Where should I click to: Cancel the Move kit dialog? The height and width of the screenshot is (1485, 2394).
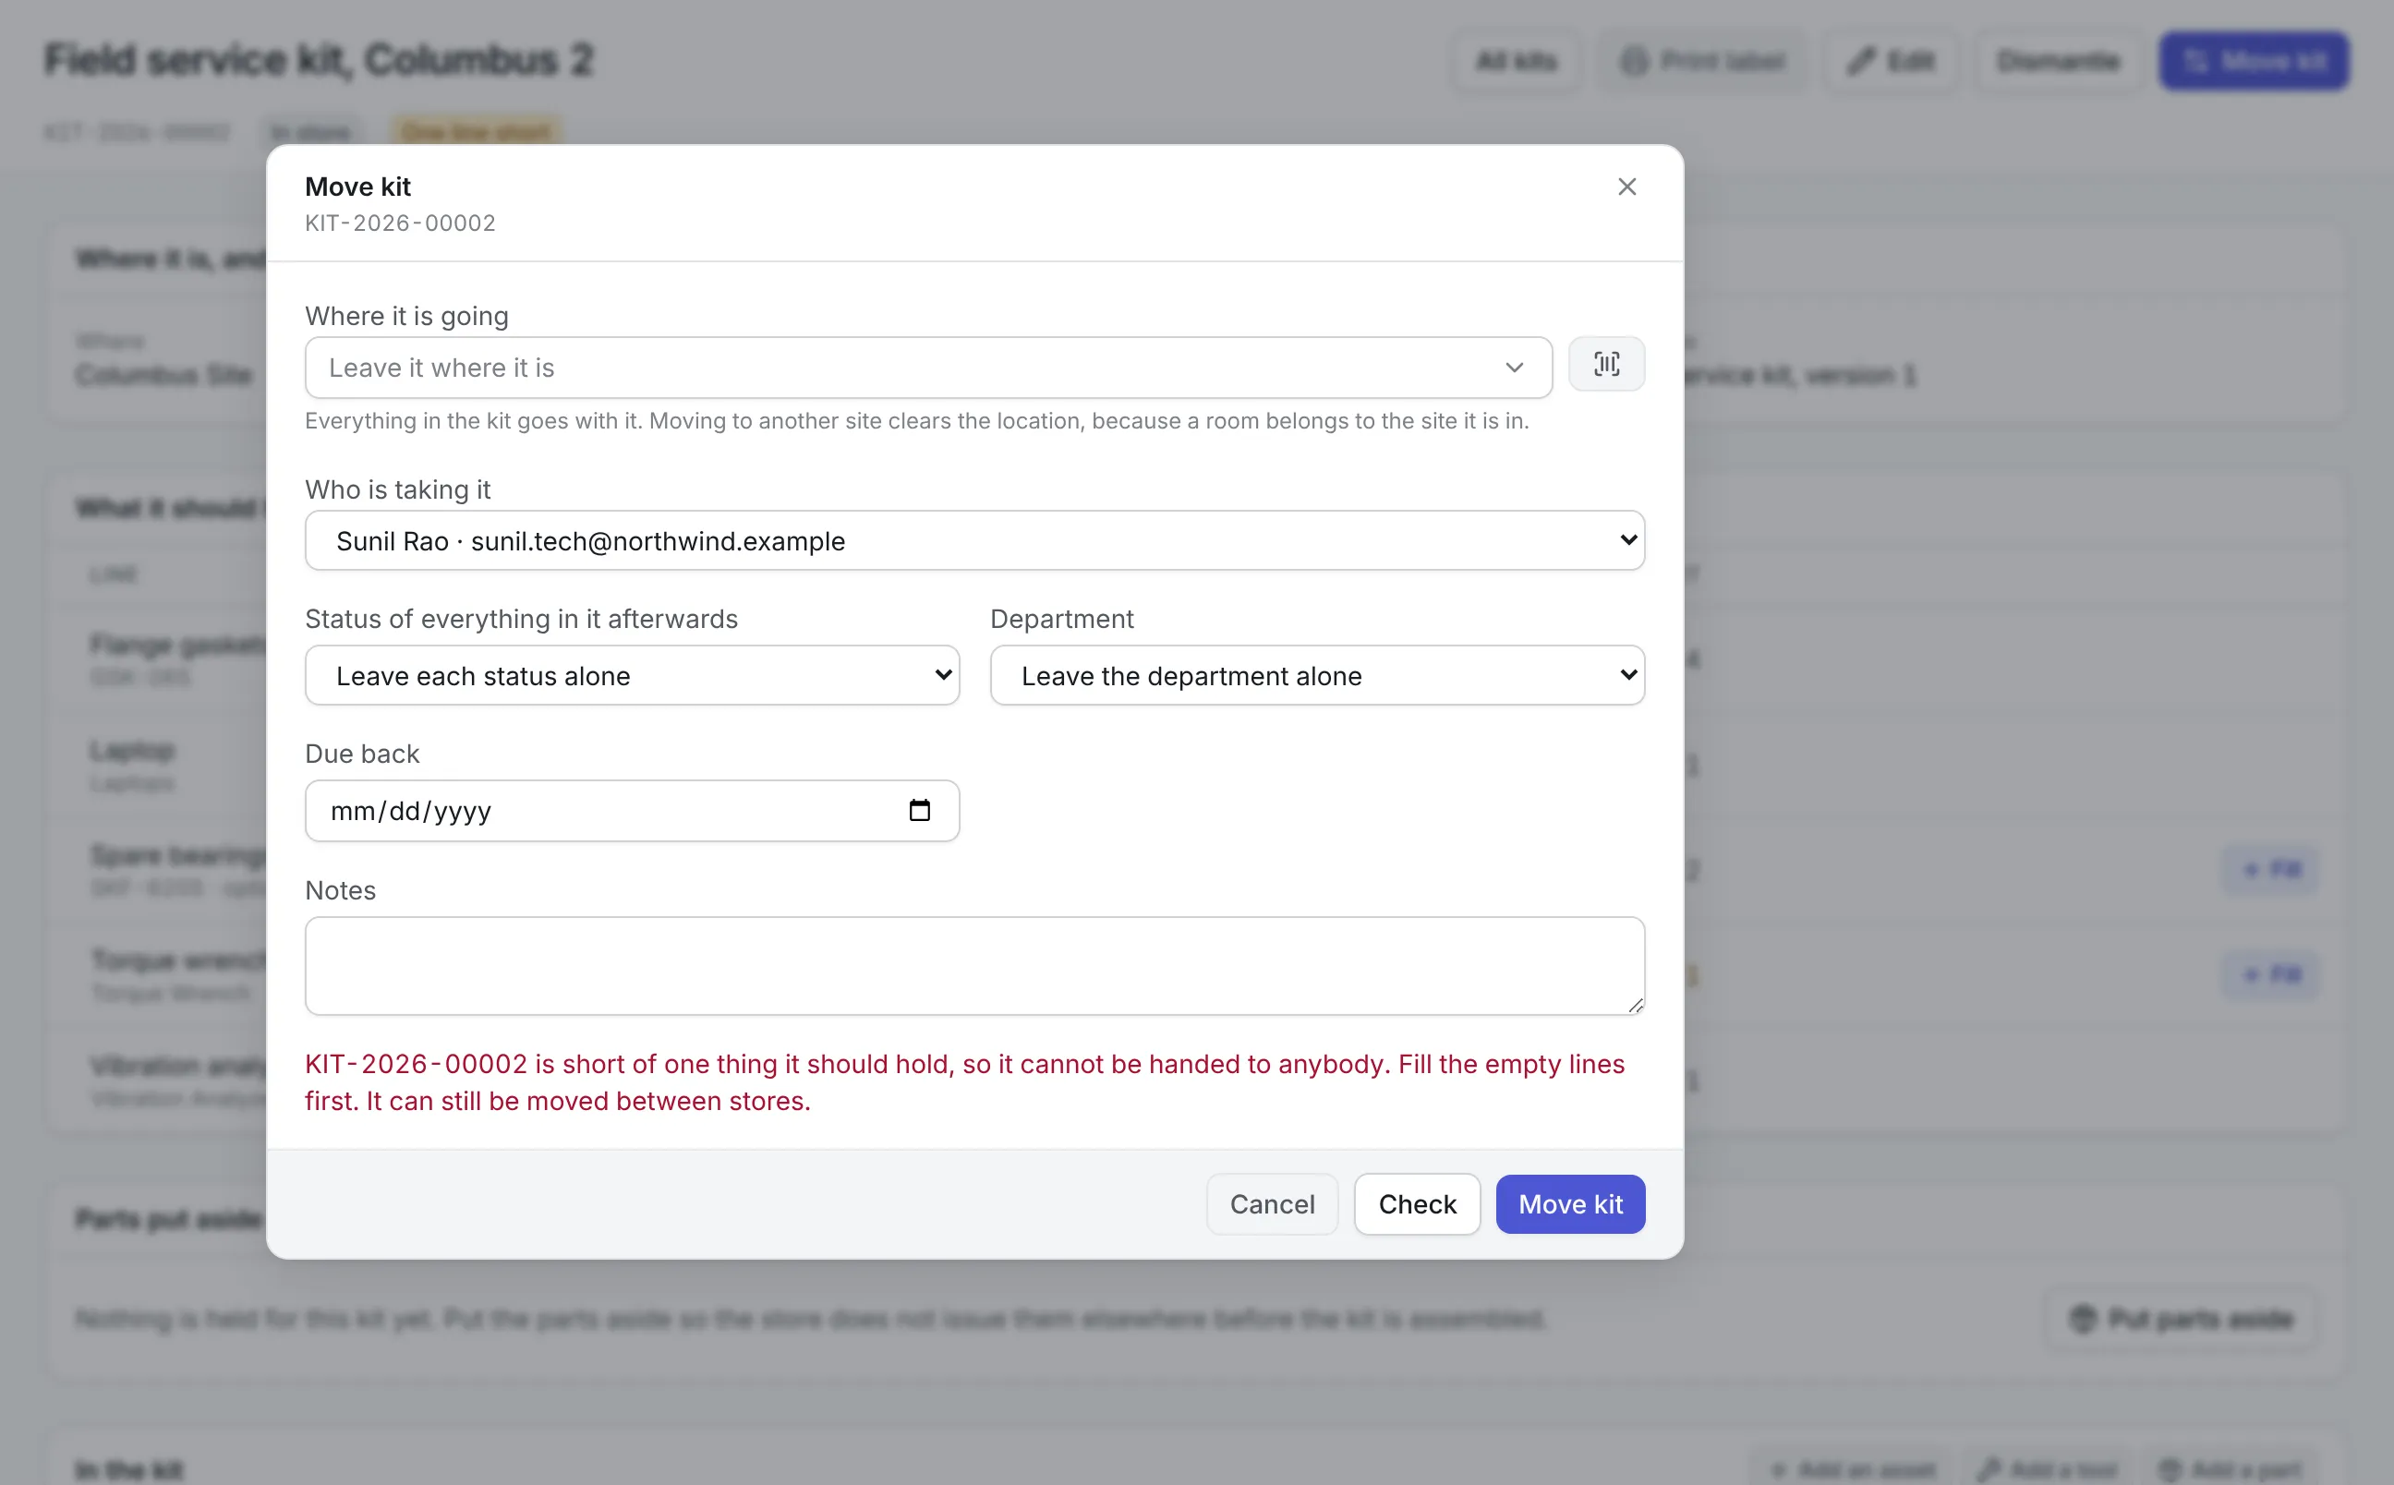1272,1204
